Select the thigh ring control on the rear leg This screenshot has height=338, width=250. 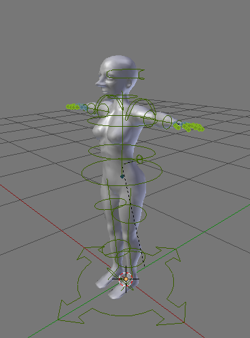click(x=110, y=204)
